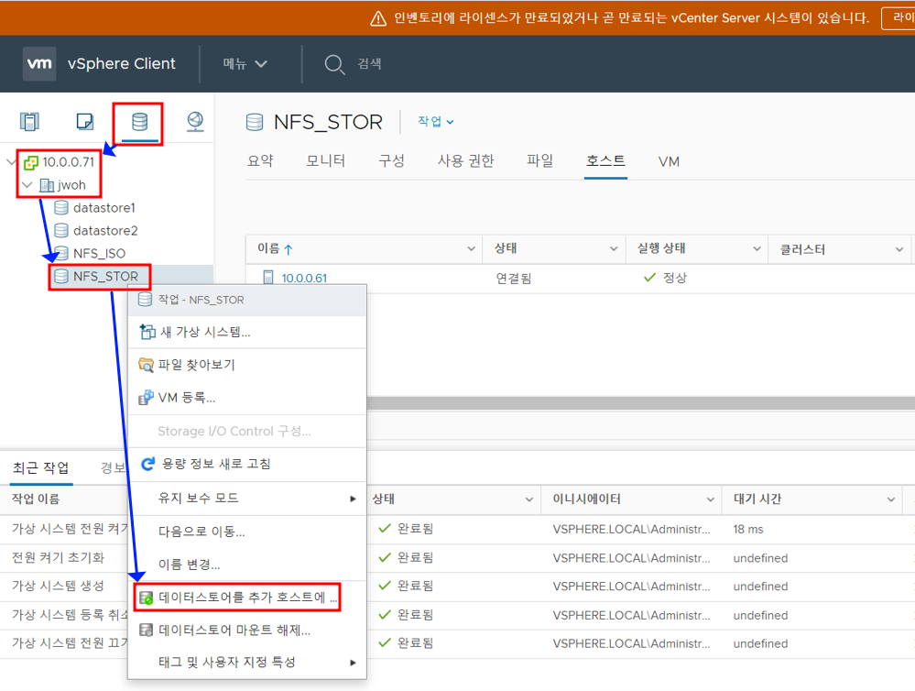Switch to the 모니터 tab
The height and width of the screenshot is (691, 915).
point(326,160)
